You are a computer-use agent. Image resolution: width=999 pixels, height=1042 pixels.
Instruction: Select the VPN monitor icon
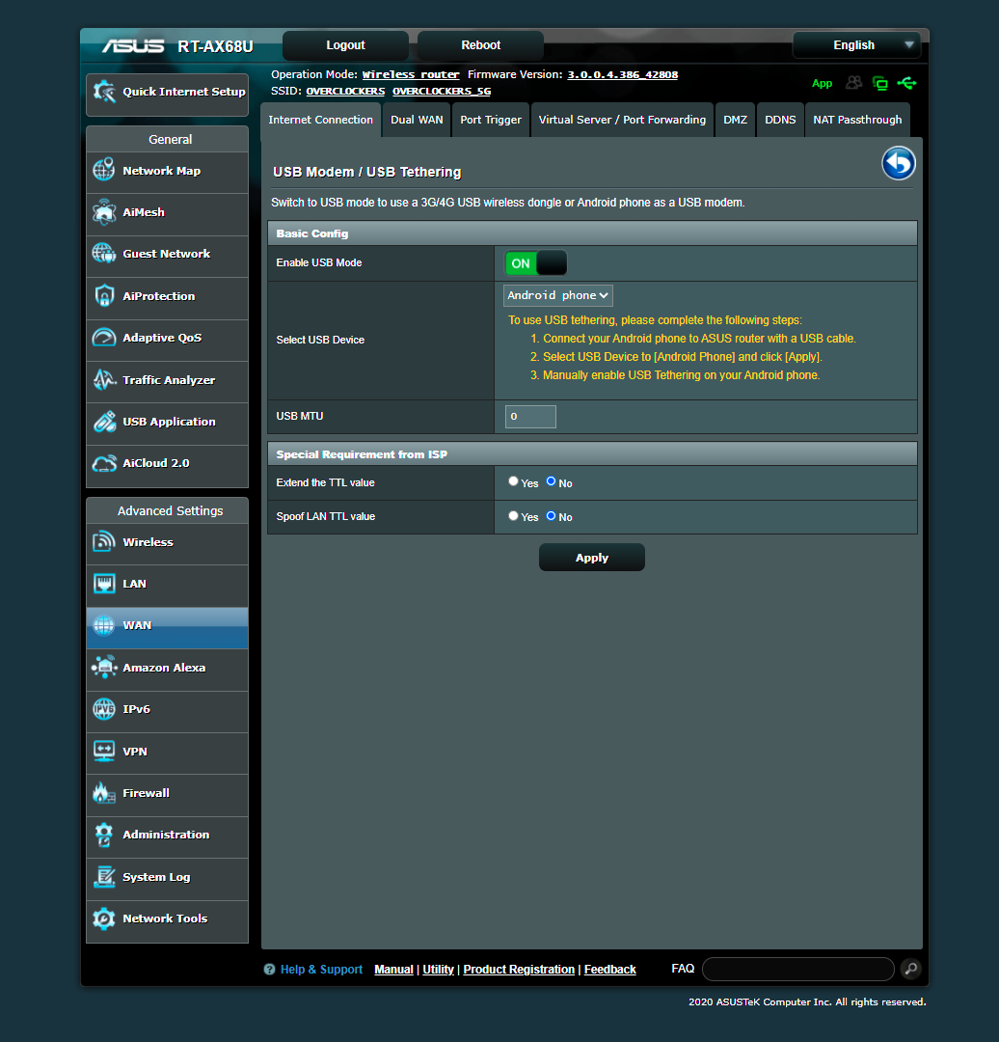[104, 751]
